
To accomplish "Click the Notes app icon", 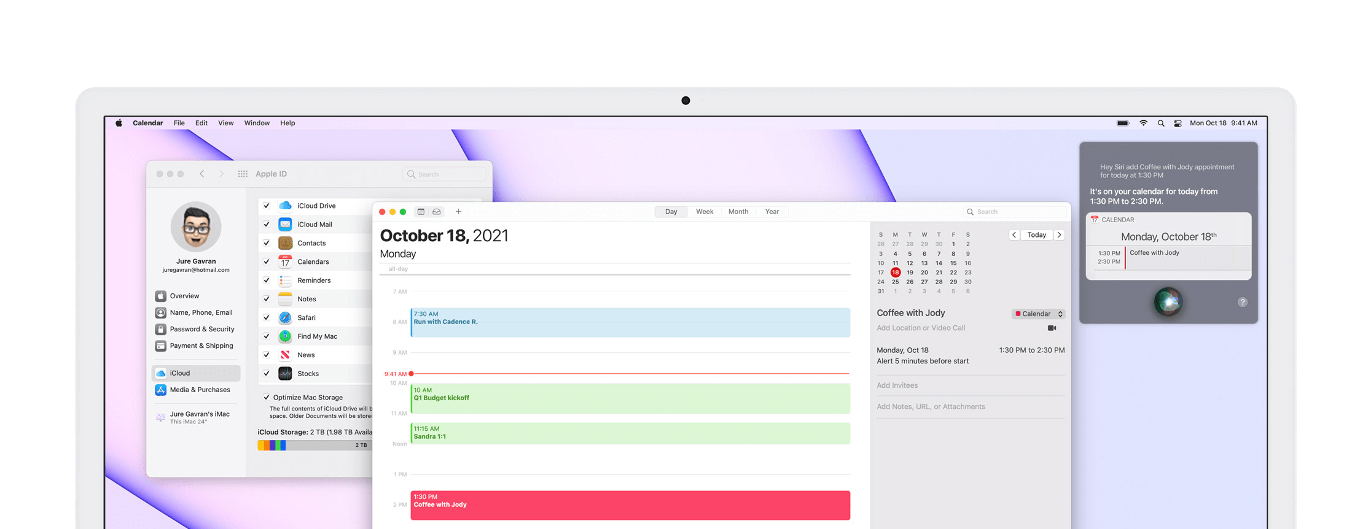I will point(285,299).
